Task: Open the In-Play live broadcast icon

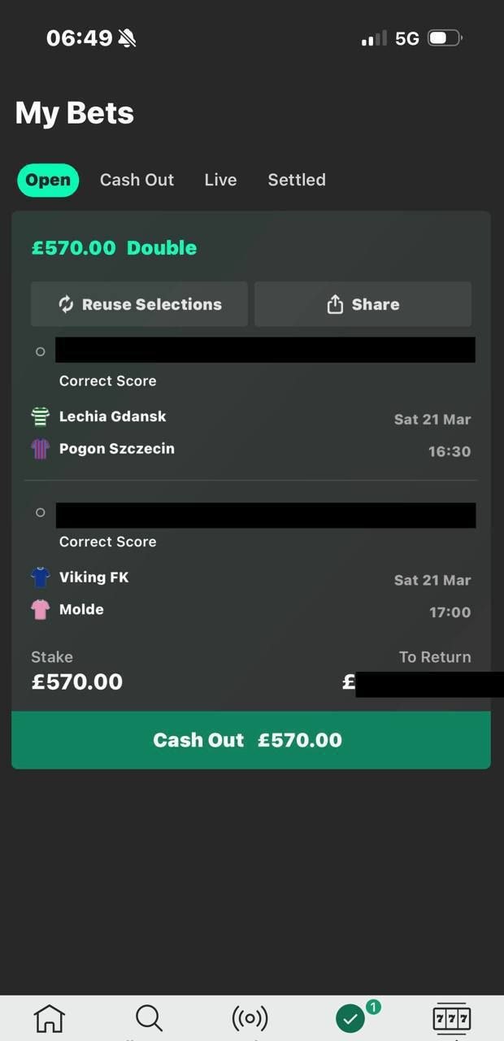Action: point(250,1017)
